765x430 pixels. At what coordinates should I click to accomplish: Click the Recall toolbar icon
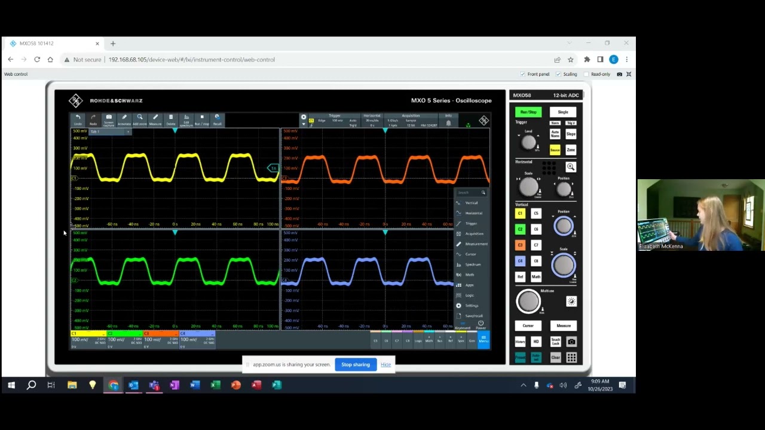(217, 119)
